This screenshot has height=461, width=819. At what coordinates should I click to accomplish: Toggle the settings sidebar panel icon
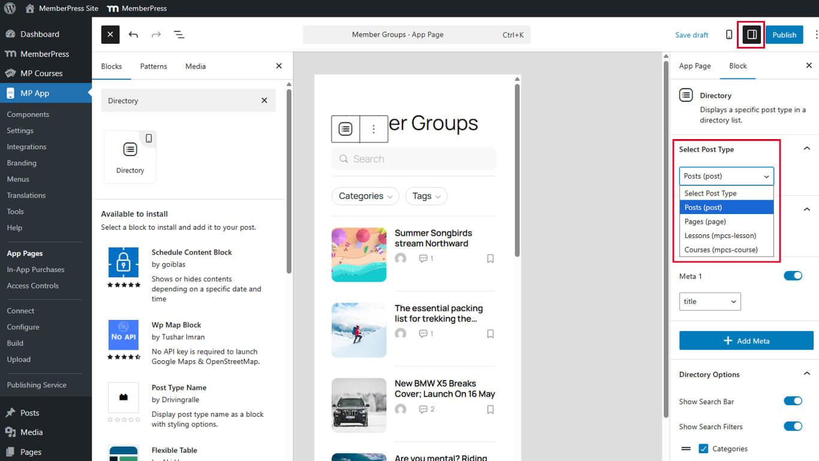(751, 35)
